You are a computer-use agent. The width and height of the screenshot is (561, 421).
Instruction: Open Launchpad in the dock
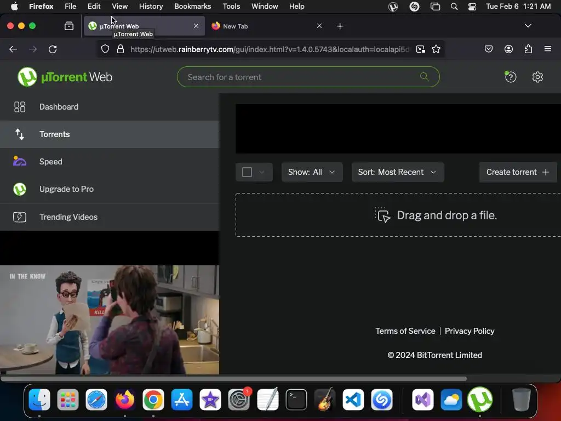pos(67,399)
